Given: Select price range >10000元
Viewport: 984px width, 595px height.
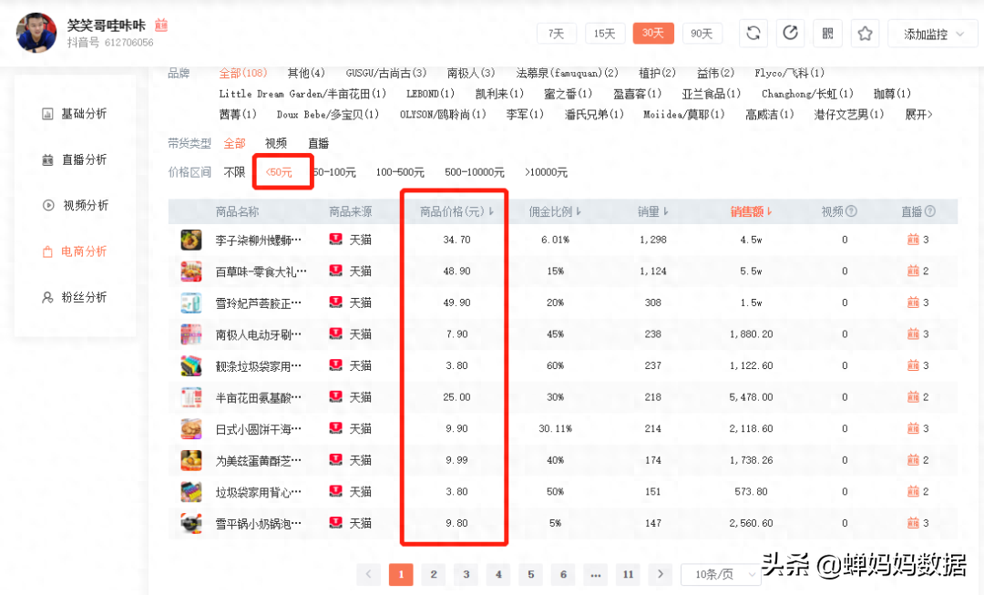Looking at the screenshot, I should point(546,172).
